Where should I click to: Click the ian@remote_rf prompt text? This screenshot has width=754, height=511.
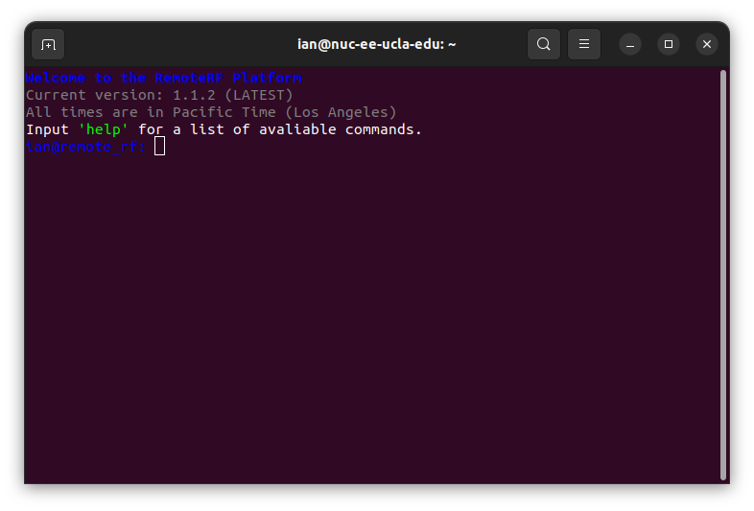point(85,147)
